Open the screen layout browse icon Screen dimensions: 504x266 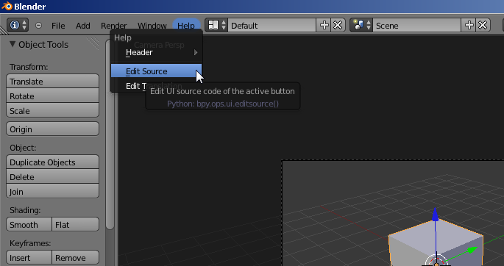coord(216,25)
